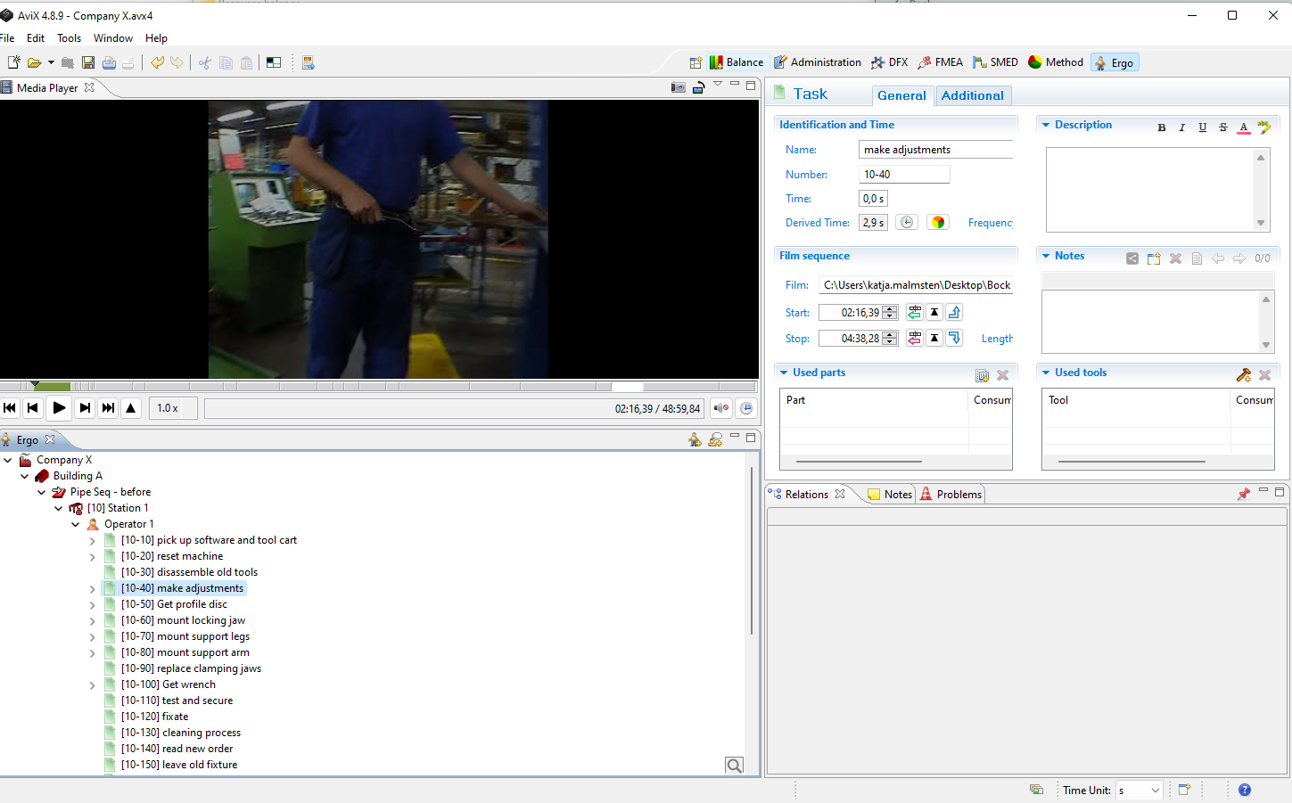Open the Tools menu

69,38
